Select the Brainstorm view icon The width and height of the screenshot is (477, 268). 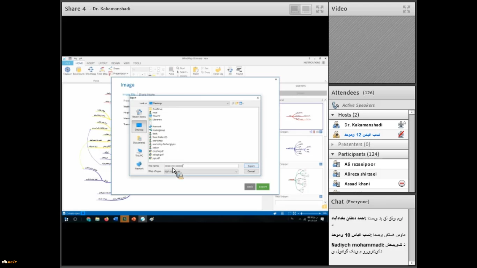click(x=79, y=70)
